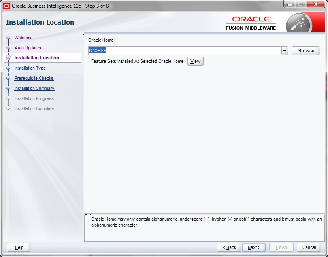Click the wizard wand icon in the banner
The height and width of the screenshot is (257, 328).
pos(298,23)
